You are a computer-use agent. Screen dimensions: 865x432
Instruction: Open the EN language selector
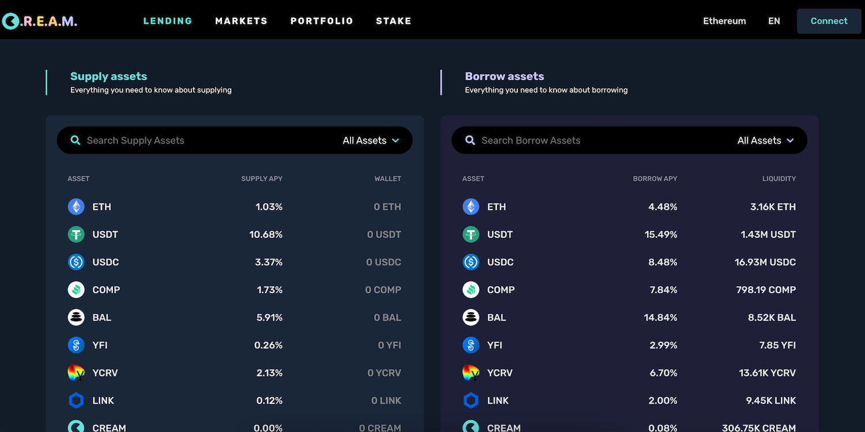click(x=774, y=21)
